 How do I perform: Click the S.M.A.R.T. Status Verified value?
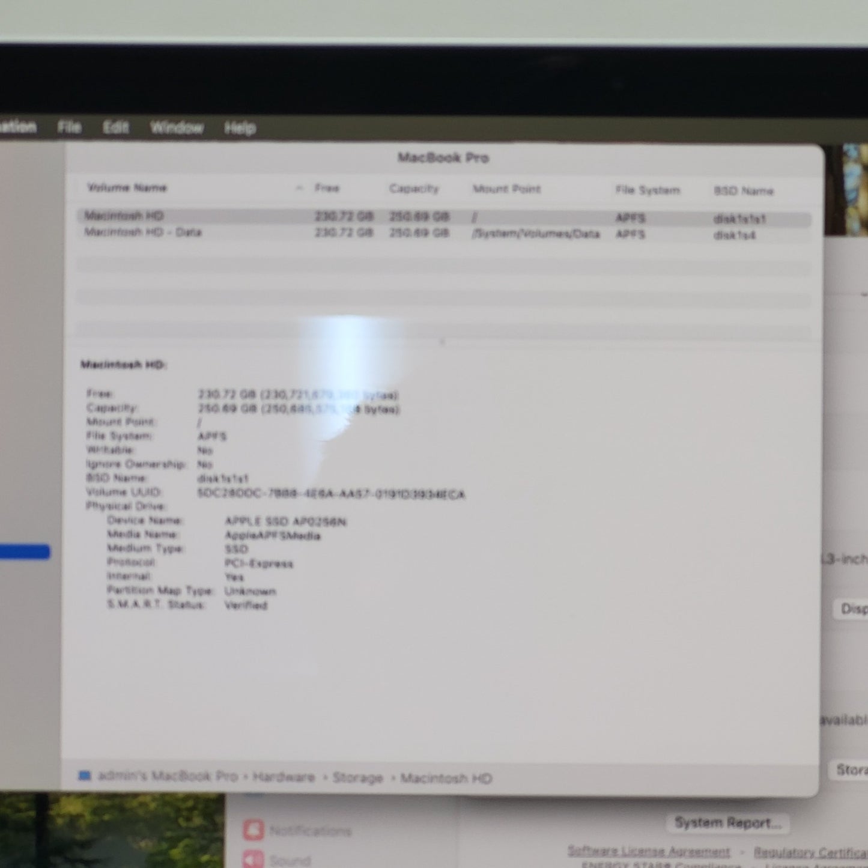click(x=246, y=605)
